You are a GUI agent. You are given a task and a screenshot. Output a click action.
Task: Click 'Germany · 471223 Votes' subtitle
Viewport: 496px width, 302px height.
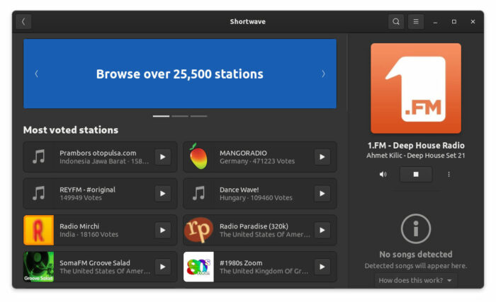pyautogui.click(x=257, y=161)
